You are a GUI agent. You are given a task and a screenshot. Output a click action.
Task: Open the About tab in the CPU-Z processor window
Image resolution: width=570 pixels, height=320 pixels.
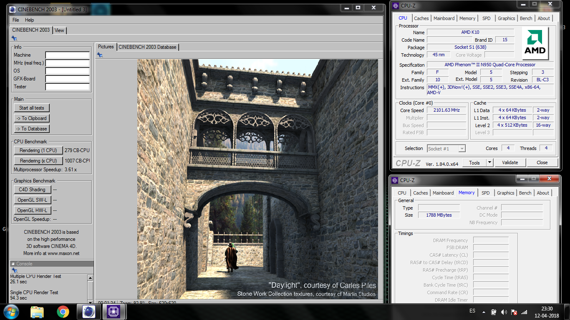point(544,18)
